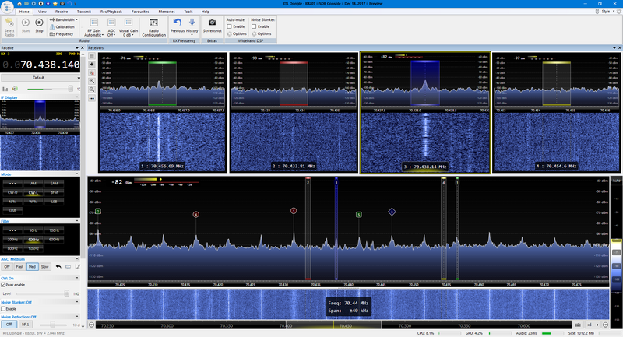Click the 70.438.140 frequency display

point(40,65)
